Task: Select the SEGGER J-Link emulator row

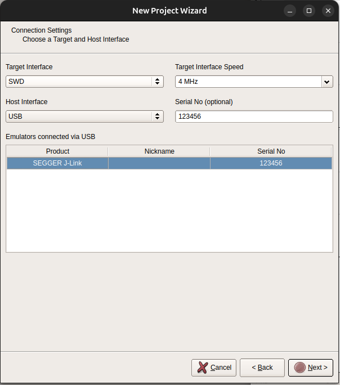Action: point(57,163)
